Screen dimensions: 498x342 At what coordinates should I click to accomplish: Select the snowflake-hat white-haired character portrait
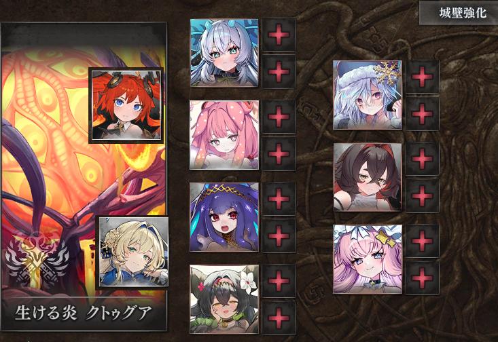(368, 95)
